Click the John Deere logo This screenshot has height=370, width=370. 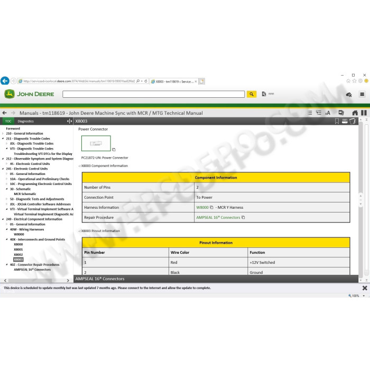tap(29, 94)
